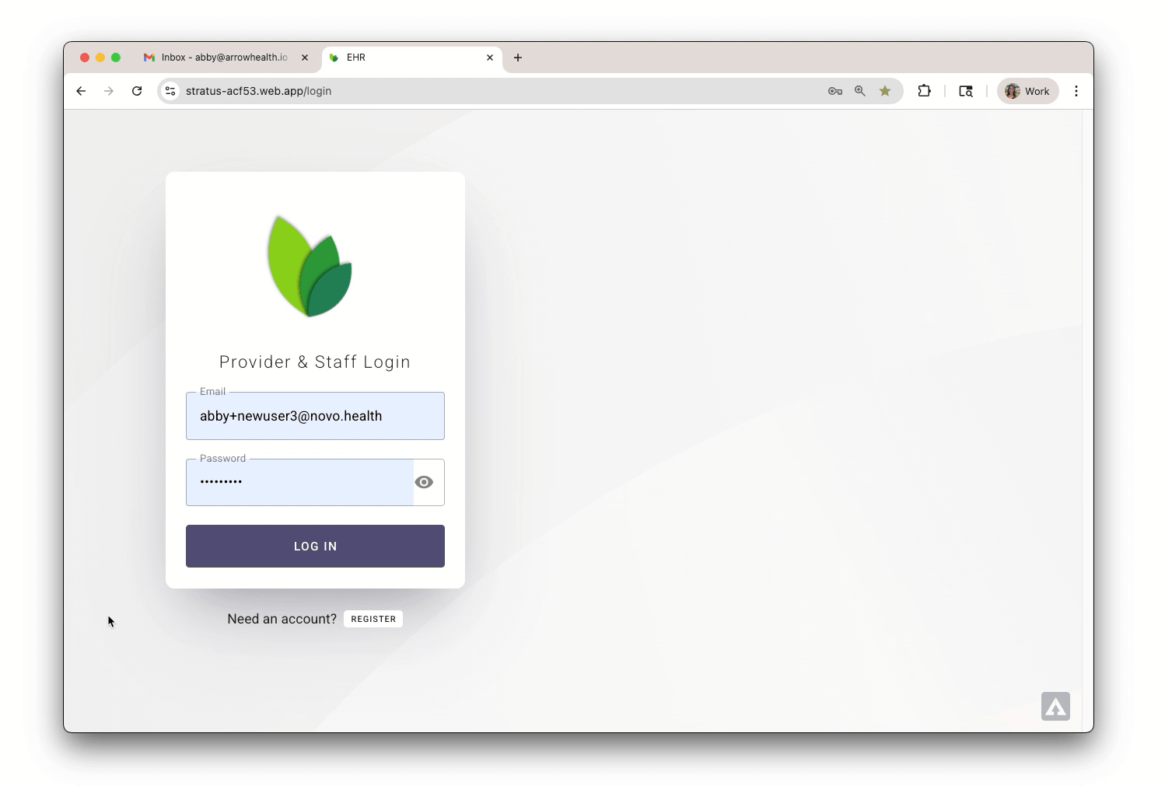Viewport: 1165px width, 786px height.
Task: Open the Work profile menu
Action: click(x=1028, y=91)
